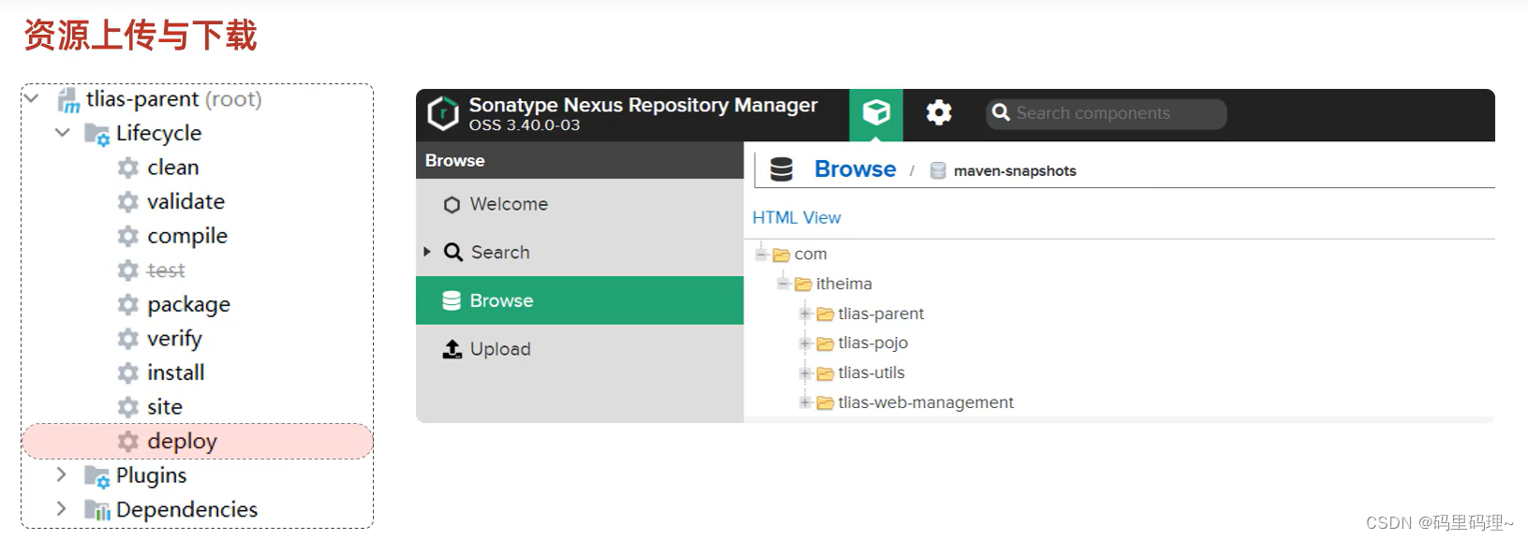The image size is (1528, 540).
Task: Collapse the Lifecycle node
Action: pos(63,133)
